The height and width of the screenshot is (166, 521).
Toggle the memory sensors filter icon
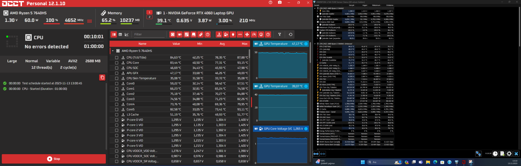201,35
